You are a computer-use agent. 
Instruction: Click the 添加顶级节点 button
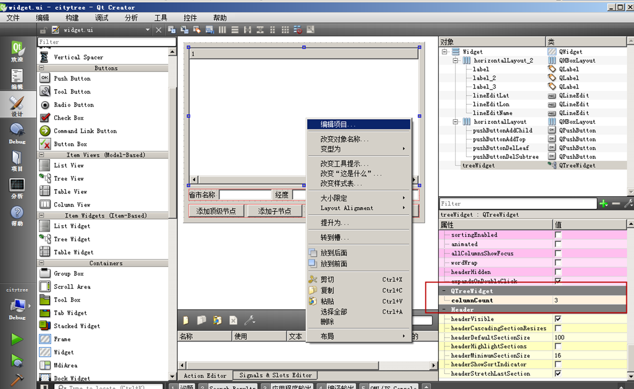pyautogui.click(x=216, y=210)
